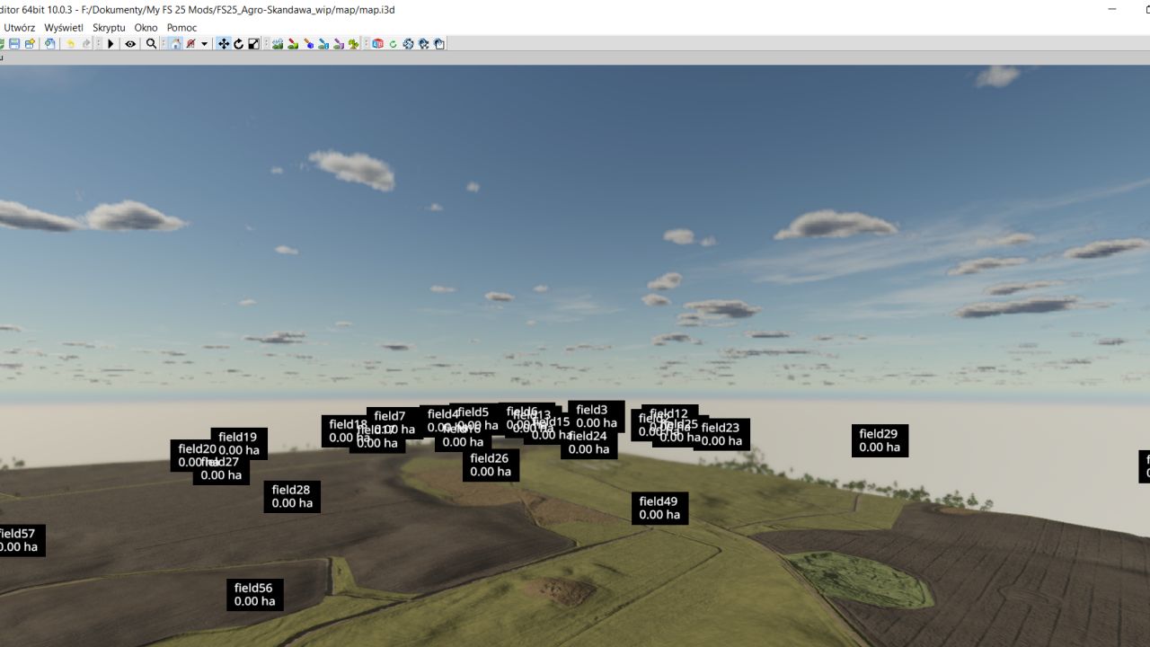The width and height of the screenshot is (1150, 647).
Task: Click the field49 label in viewport
Action: 659,508
